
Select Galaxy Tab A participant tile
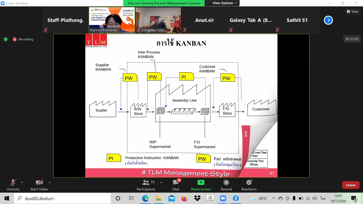(251, 20)
